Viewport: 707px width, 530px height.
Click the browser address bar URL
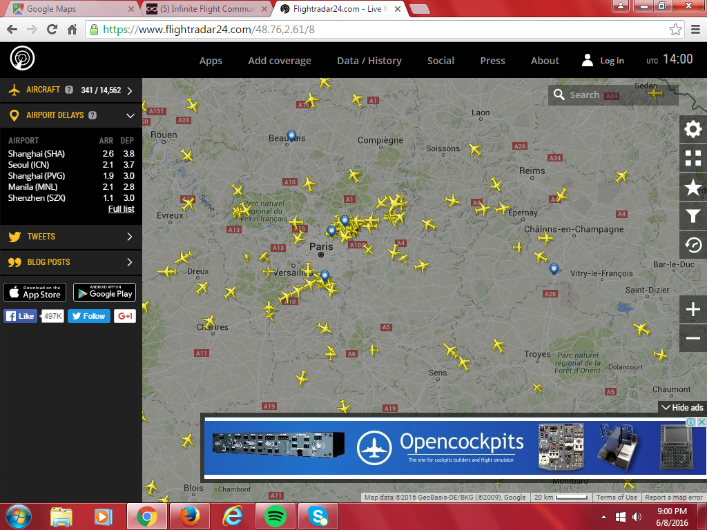[209, 30]
